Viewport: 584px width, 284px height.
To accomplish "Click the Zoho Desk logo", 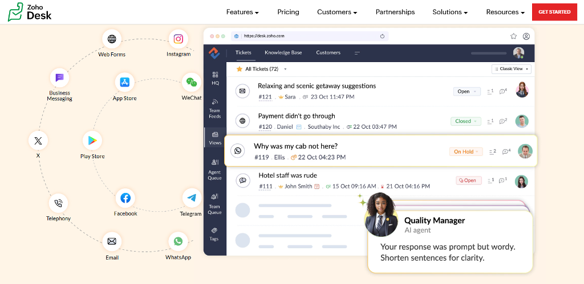I will point(30,12).
